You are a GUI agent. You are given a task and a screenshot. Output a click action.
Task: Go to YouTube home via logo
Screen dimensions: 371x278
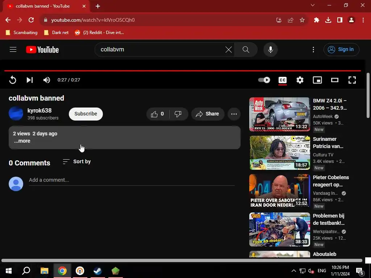tap(42, 50)
